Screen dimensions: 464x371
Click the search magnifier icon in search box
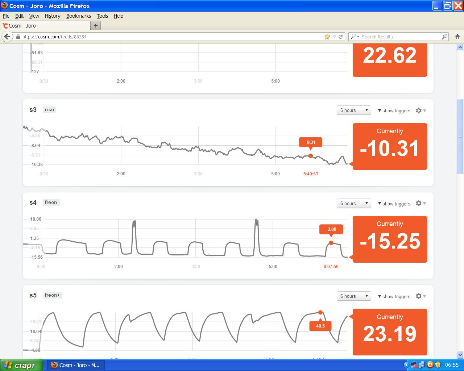[444, 37]
